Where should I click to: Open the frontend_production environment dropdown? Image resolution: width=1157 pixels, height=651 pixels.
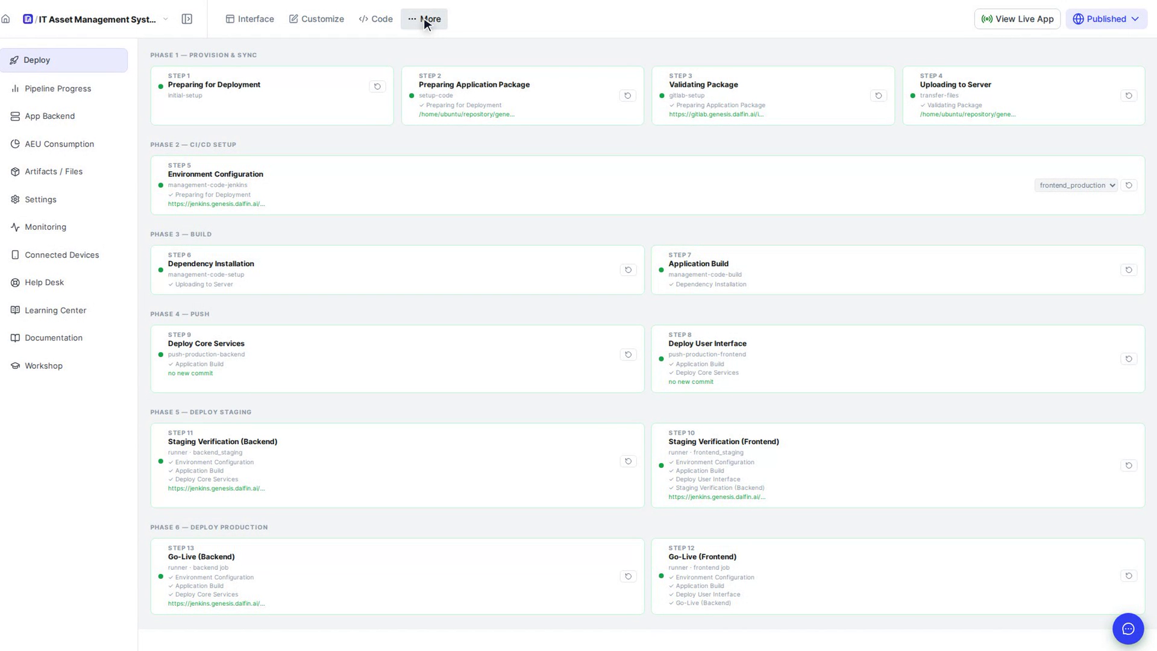pos(1076,186)
